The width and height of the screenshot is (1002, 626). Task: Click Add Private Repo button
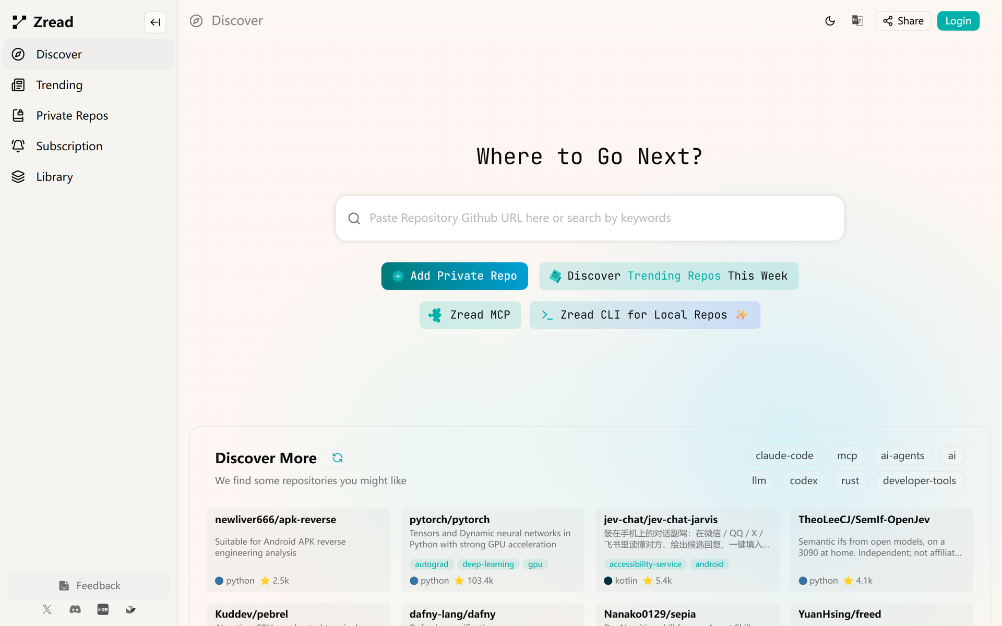[x=454, y=276]
